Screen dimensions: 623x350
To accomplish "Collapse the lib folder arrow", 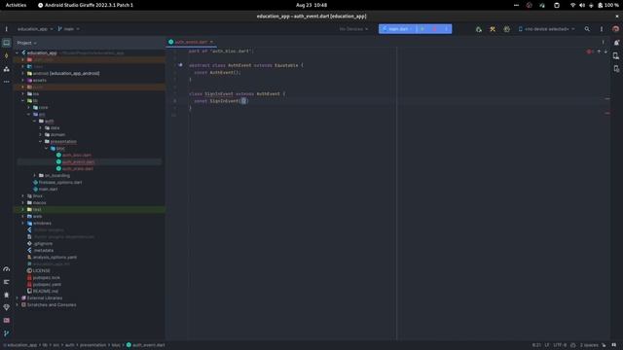I will pyautogui.click(x=22, y=101).
